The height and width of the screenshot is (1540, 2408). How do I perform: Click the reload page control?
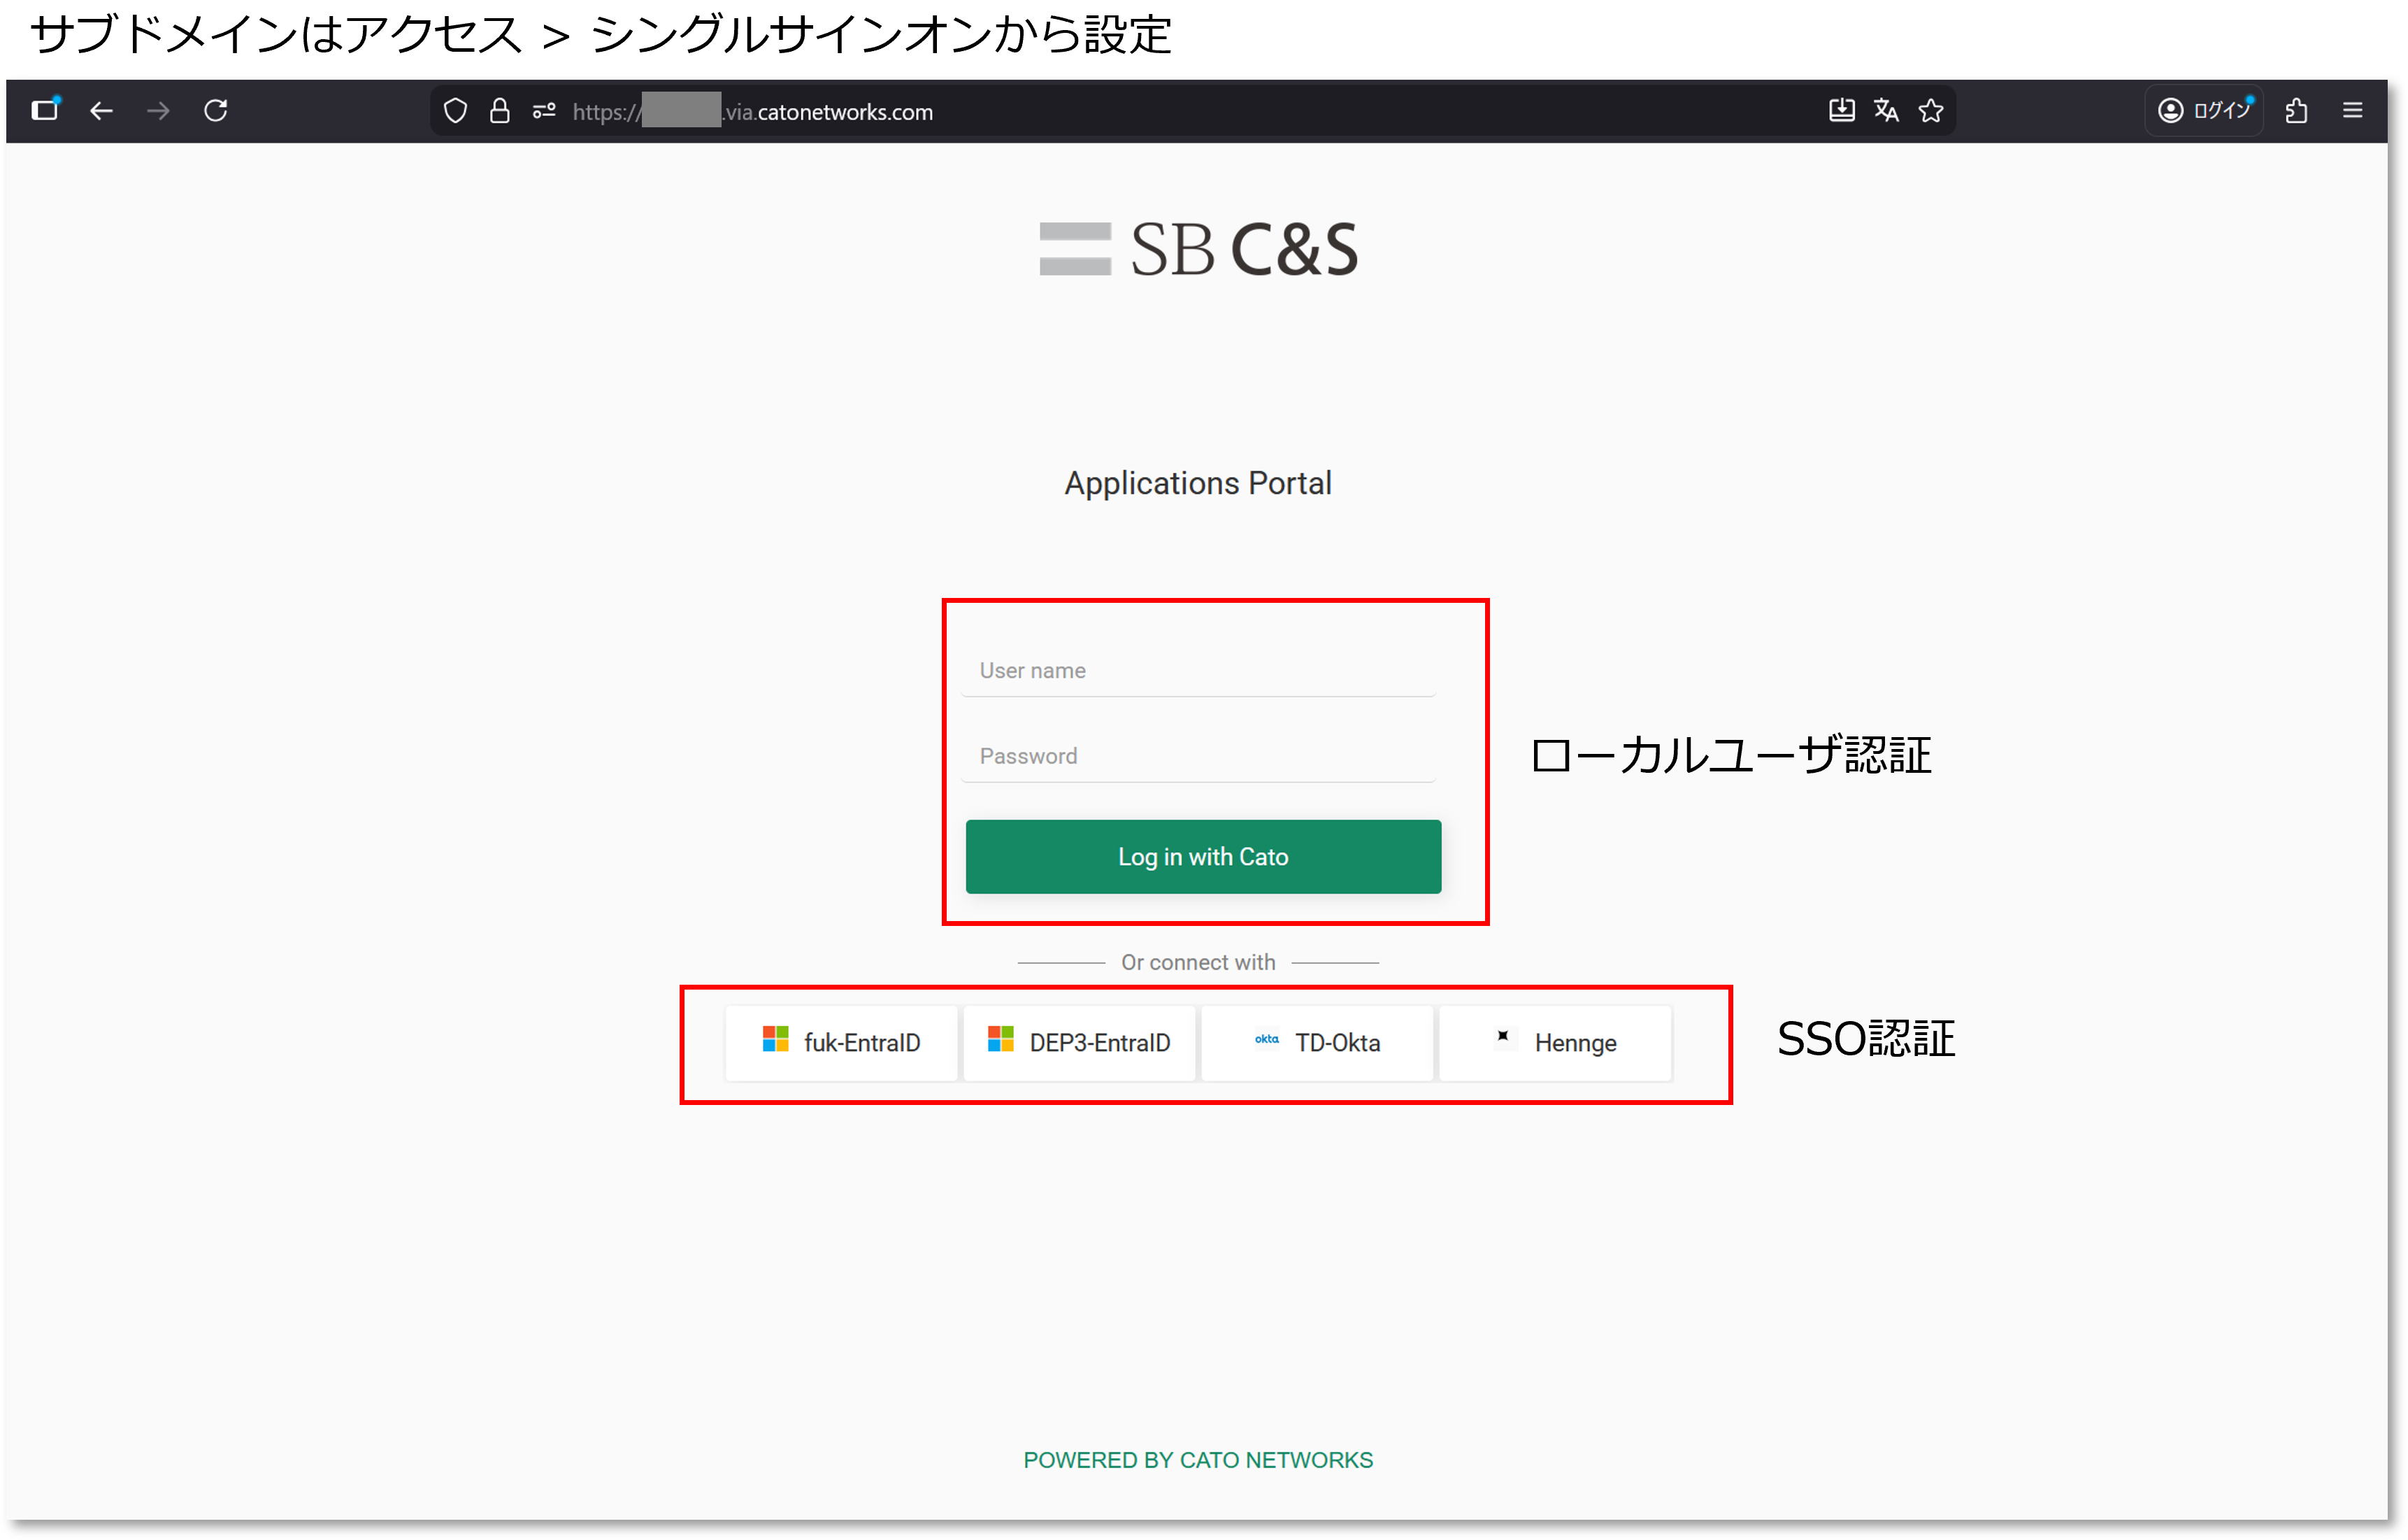(216, 111)
